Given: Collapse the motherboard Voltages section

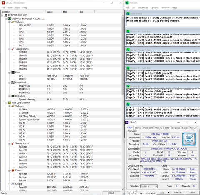Looking at the screenshot, I should coord(9,22).
